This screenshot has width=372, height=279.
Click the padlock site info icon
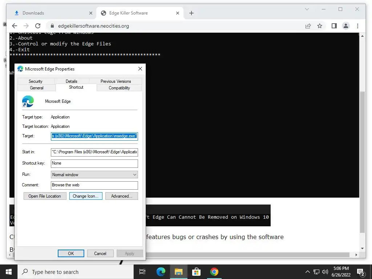[x=52, y=26]
